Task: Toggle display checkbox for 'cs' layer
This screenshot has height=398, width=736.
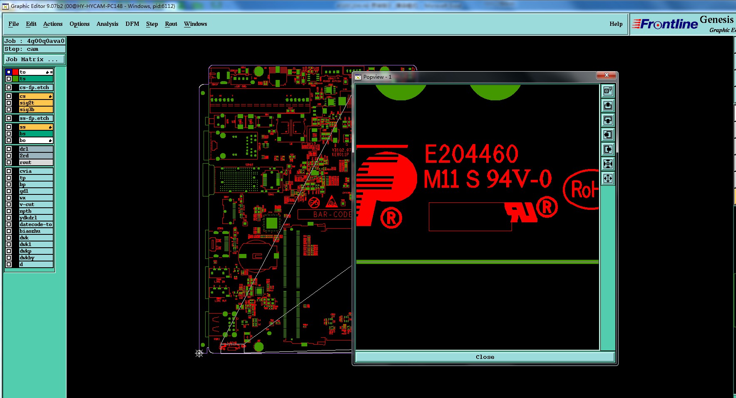Action: coord(9,96)
